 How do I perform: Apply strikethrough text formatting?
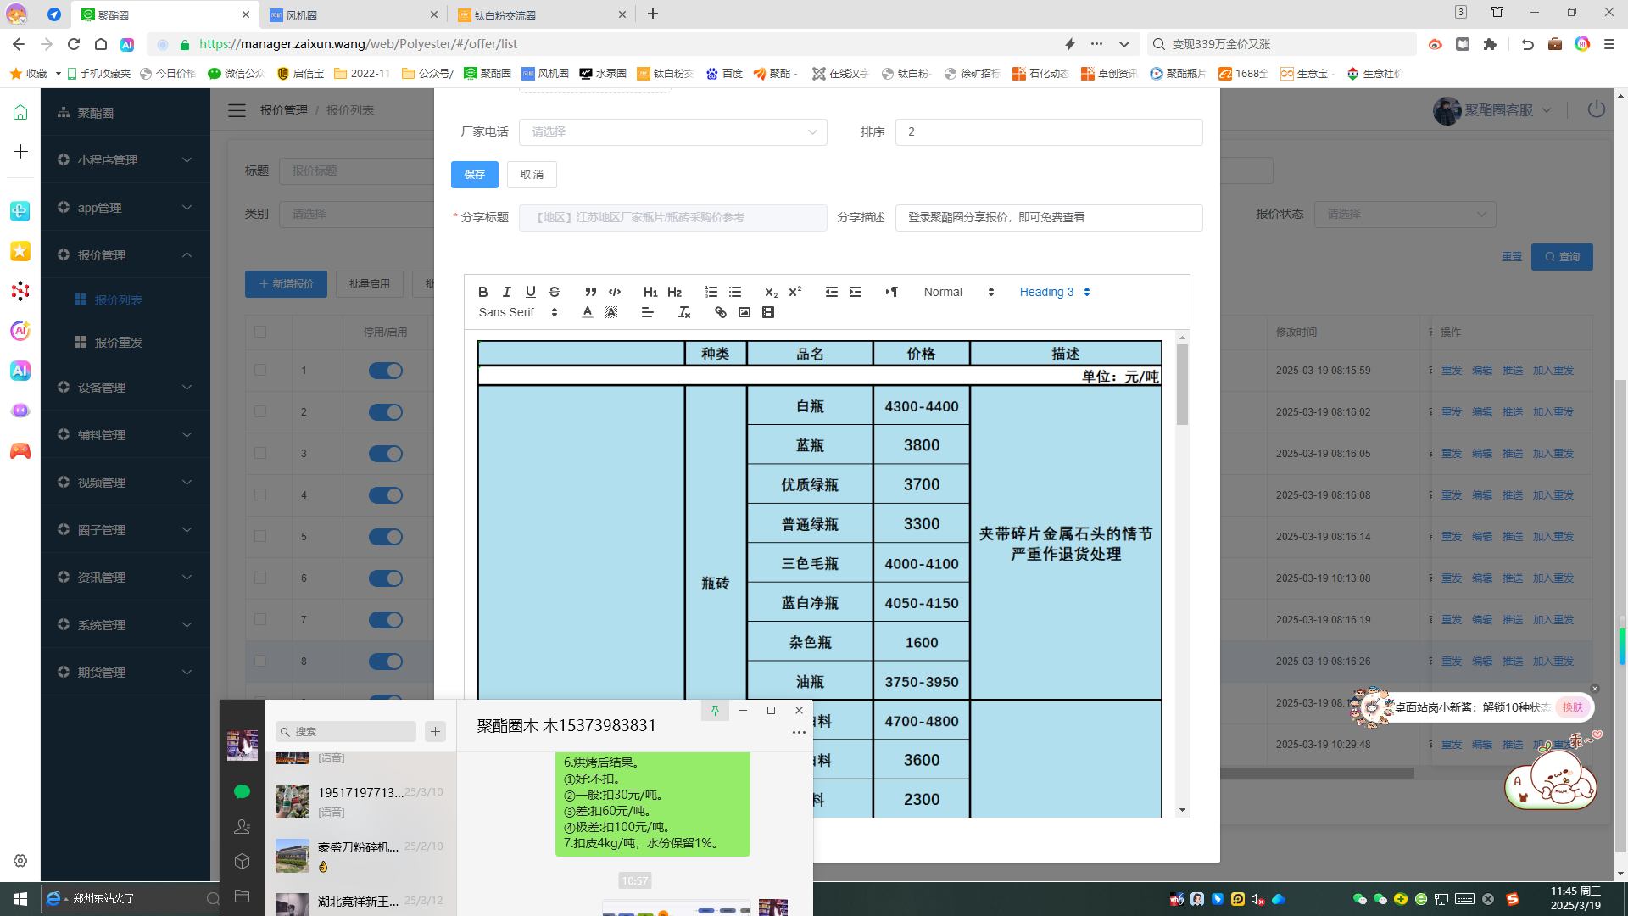pos(555,292)
